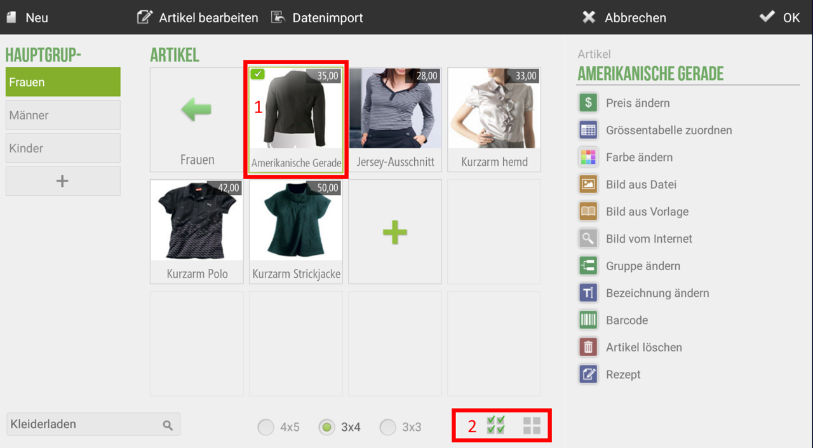
Task: Click the gray grid layout icon
Action: coord(532,426)
